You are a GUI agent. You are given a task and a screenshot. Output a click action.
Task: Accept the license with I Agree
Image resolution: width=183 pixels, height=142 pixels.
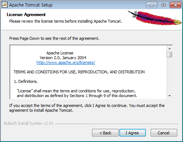tap(132, 133)
